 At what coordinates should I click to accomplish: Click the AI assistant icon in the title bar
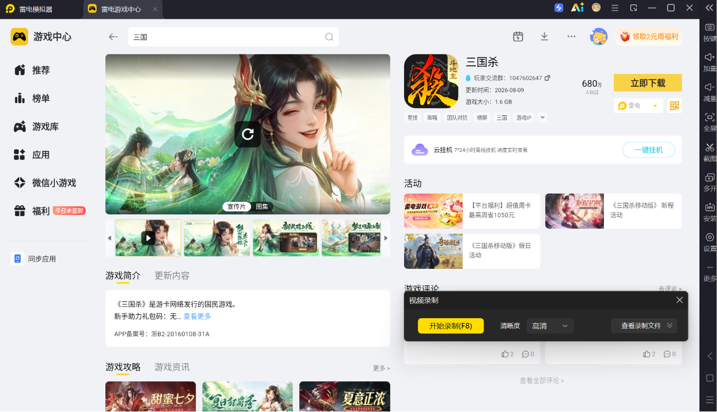577,8
